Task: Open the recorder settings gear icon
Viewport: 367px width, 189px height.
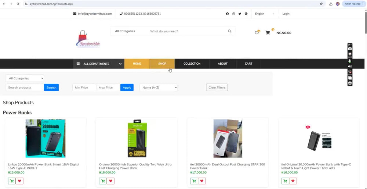Action: coord(350,83)
